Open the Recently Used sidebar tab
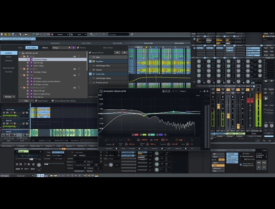Screen dimensions: 275x209 tap(9, 68)
